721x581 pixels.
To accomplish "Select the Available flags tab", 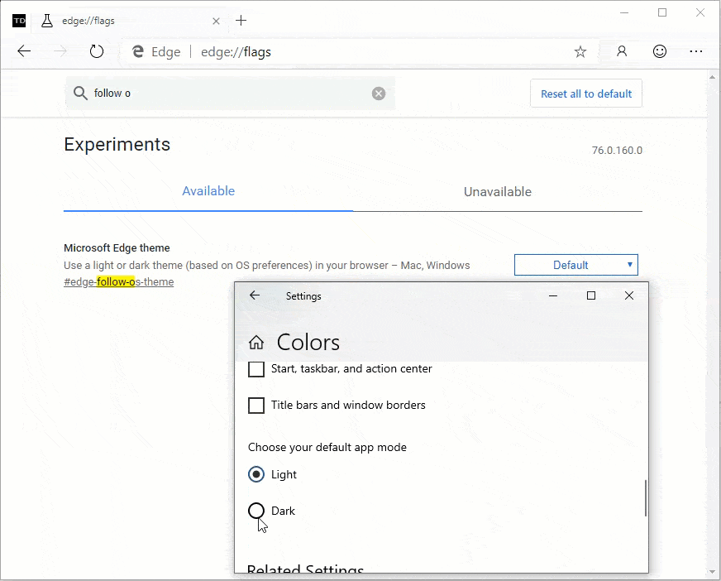I will [208, 191].
